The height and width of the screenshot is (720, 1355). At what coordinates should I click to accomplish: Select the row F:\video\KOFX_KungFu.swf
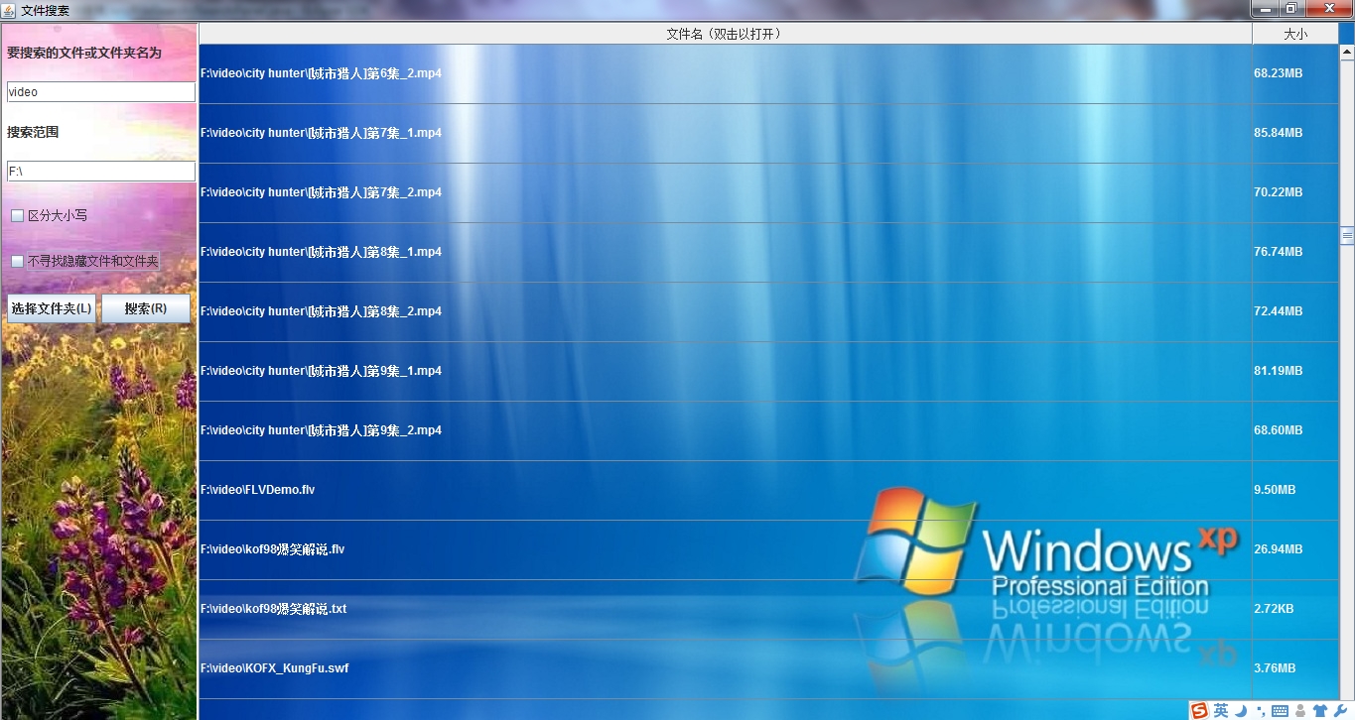726,669
